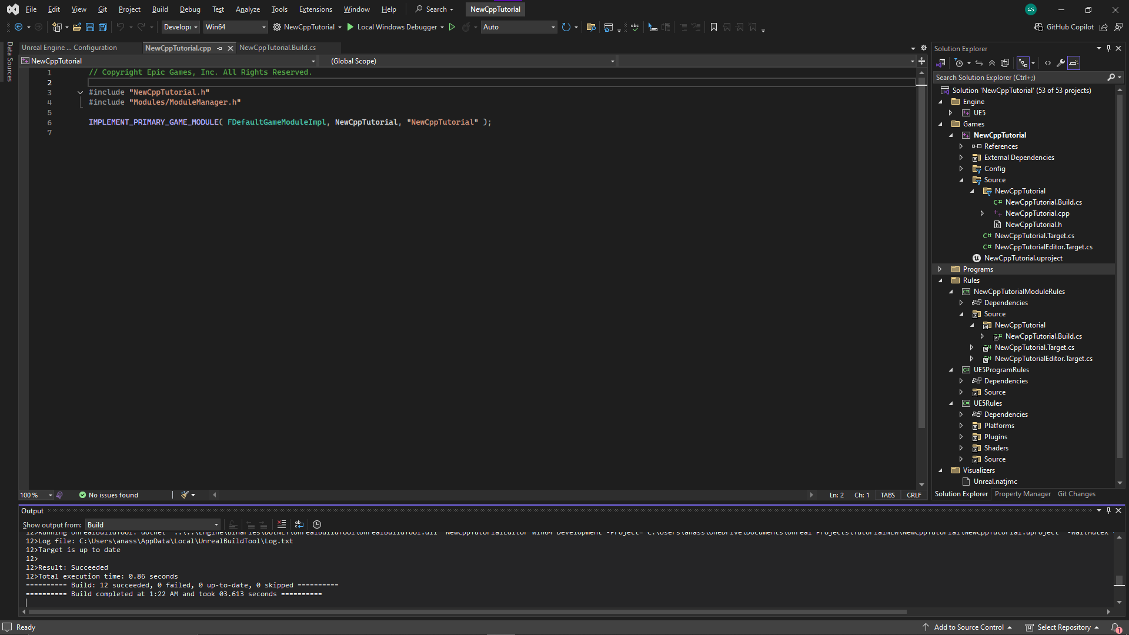Switch to Git Changes tab

[1076, 494]
